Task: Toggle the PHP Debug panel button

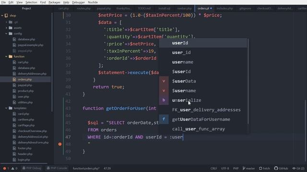Action: point(32,168)
